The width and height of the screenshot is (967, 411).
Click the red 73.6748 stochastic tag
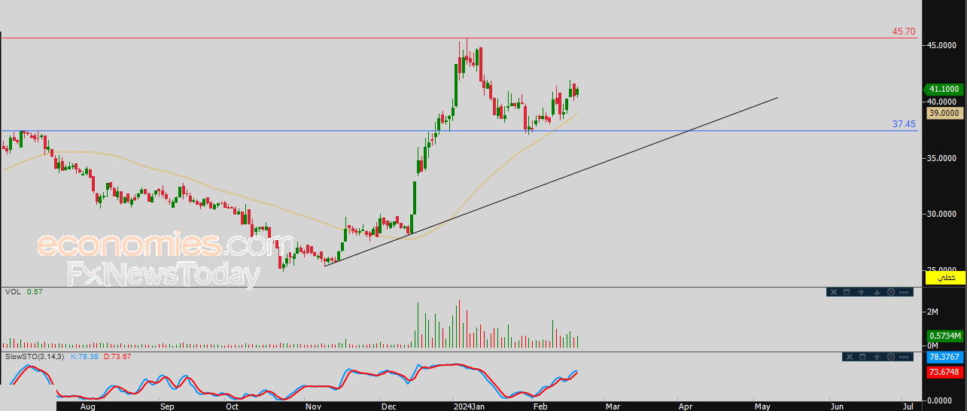click(x=944, y=372)
